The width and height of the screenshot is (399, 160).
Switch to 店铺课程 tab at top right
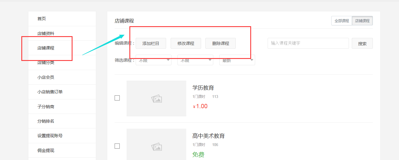coord(362,21)
